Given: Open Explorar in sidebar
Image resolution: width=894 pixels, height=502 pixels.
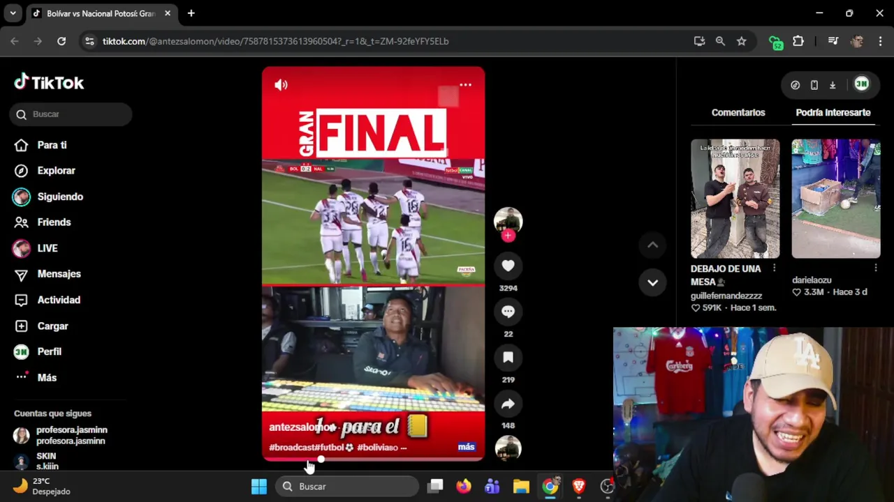Looking at the screenshot, I should (x=46, y=171).
